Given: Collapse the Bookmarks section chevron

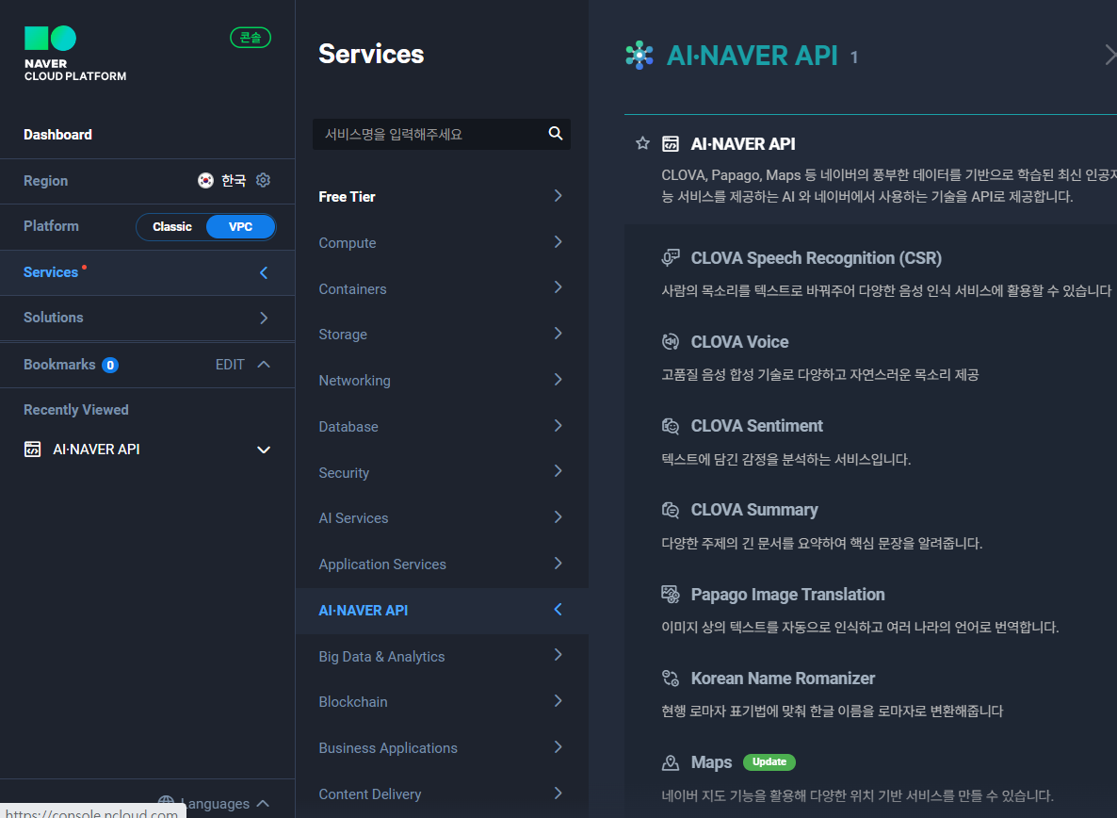Looking at the screenshot, I should (x=264, y=364).
